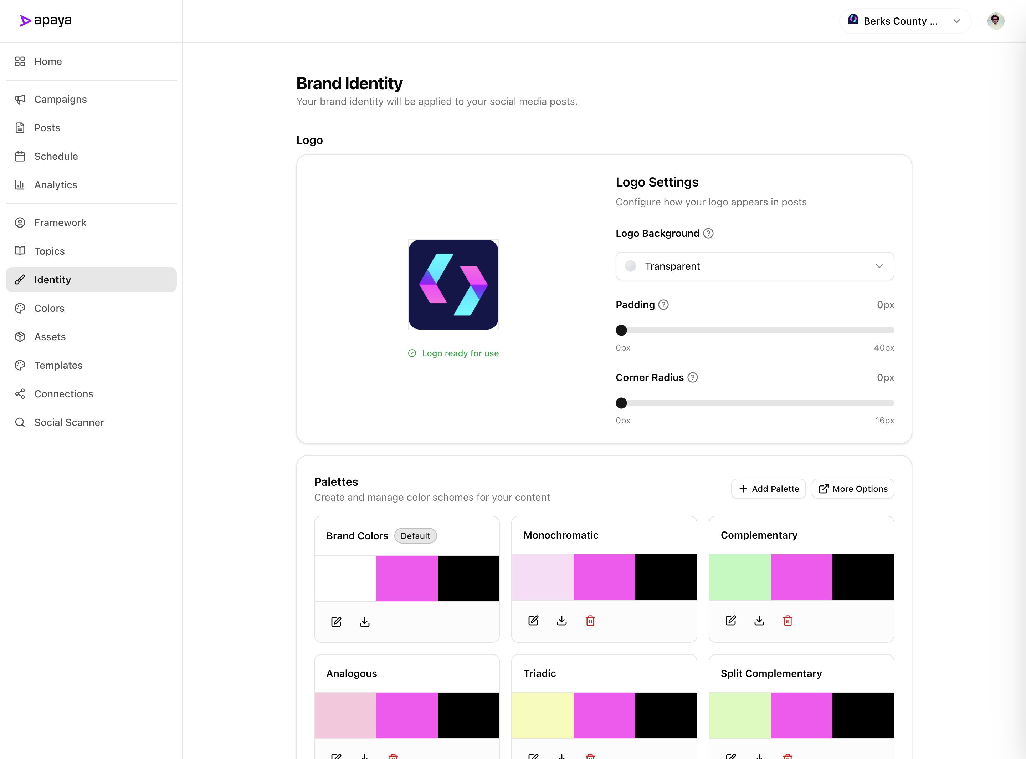
Task: Click the Logo Background help icon
Action: [708, 233]
